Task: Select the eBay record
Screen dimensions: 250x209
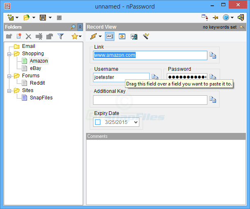Action: click(x=35, y=68)
